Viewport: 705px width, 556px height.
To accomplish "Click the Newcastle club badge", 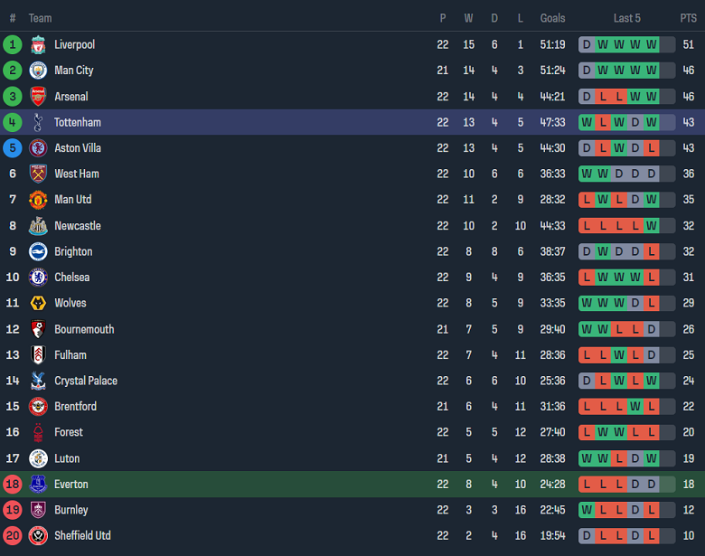I will tap(38, 226).
